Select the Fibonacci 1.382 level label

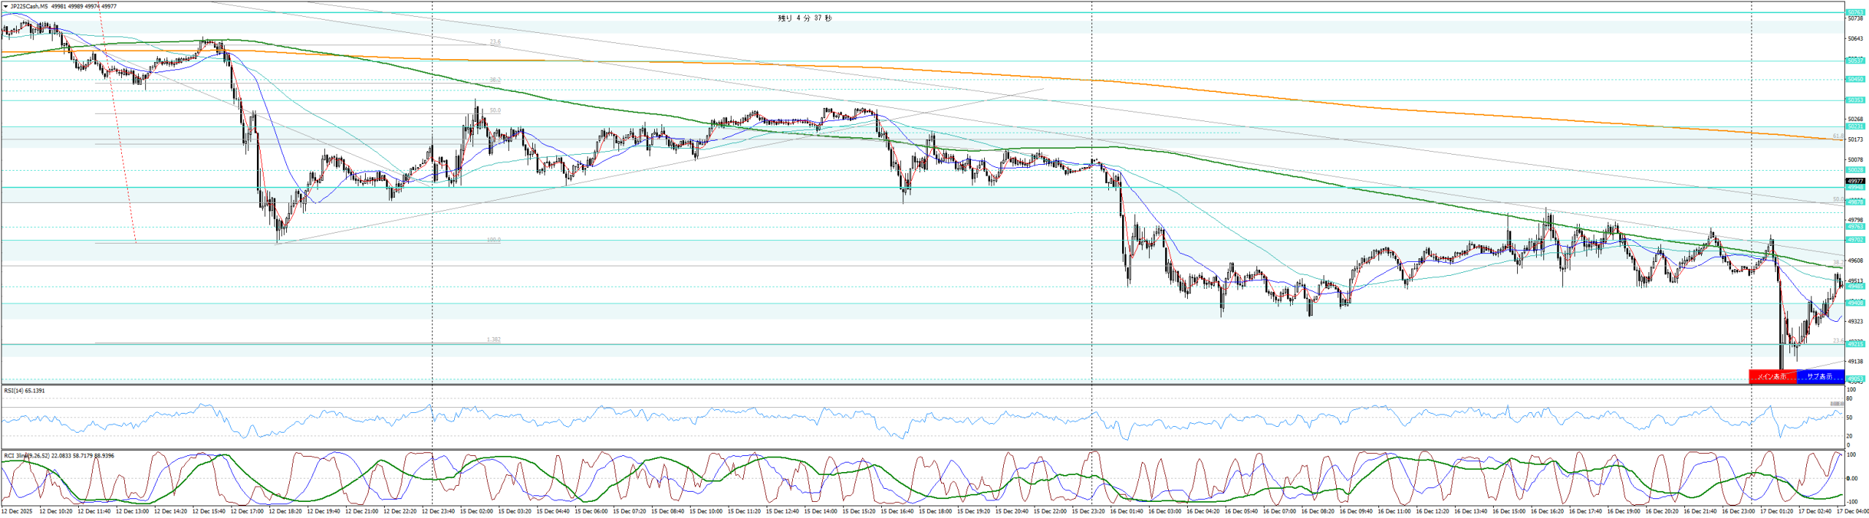tap(494, 340)
